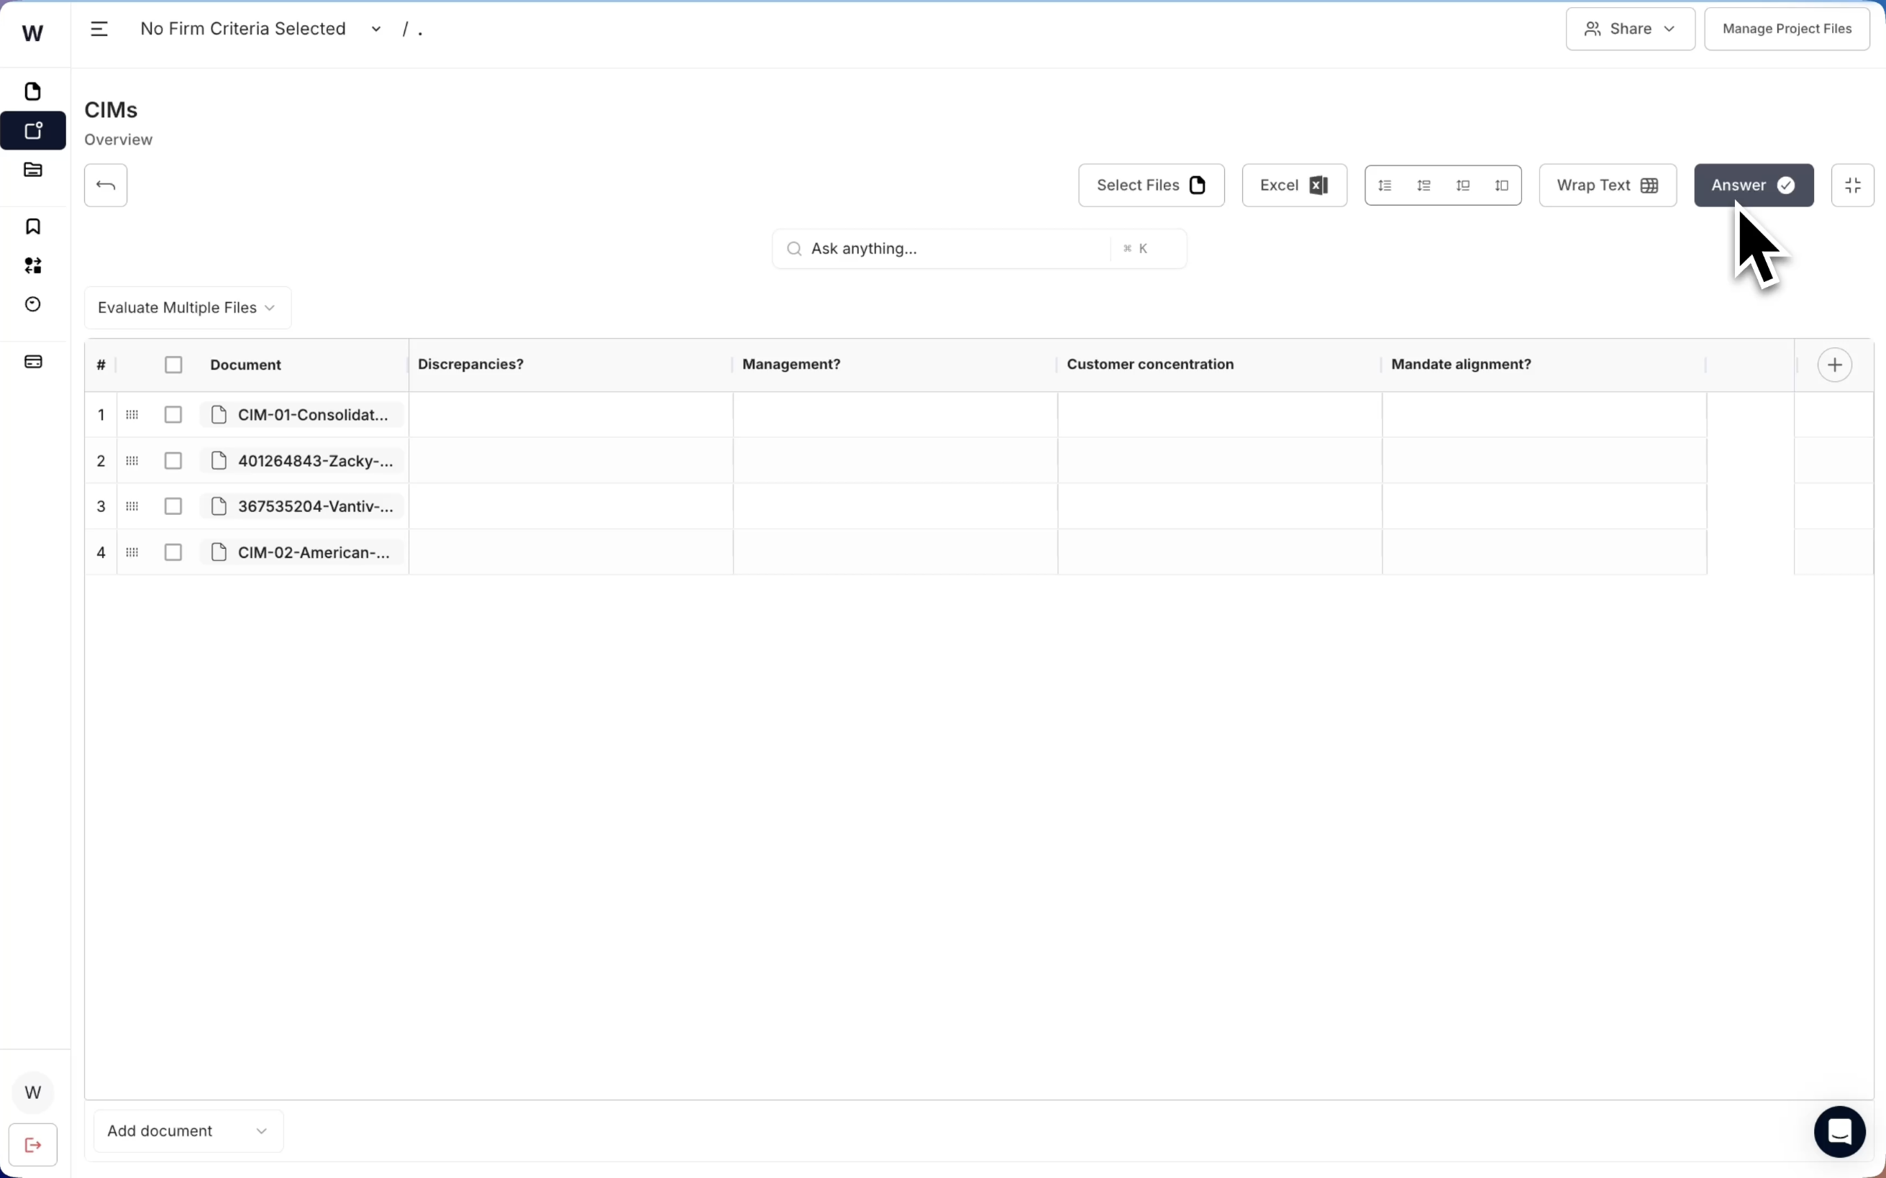
Task: Click the Manage Project Files button
Action: click(1786, 28)
